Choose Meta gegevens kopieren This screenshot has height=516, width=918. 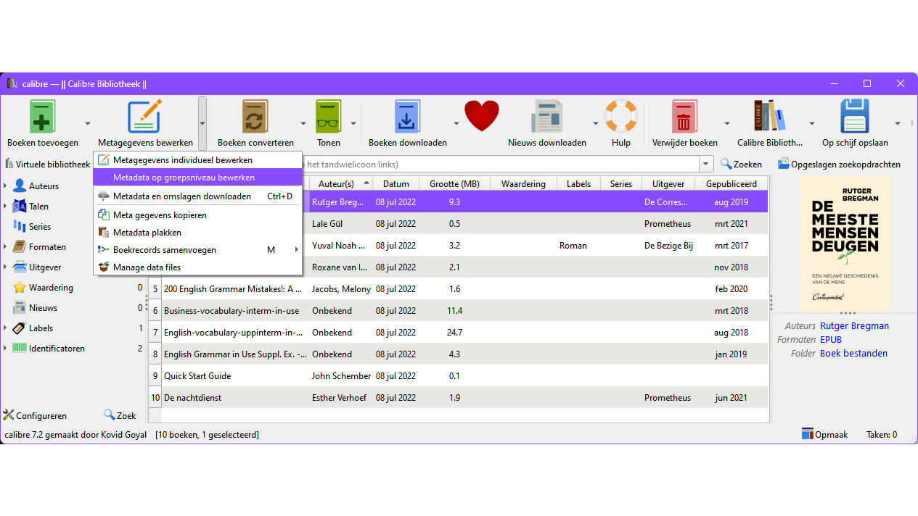pyautogui.click(x=197, y=215)
